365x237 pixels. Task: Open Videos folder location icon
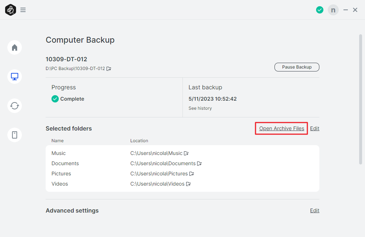pyautogui.click(x=188, y=184)
